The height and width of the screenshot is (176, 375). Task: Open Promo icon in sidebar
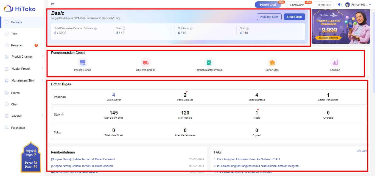point(7,93)
